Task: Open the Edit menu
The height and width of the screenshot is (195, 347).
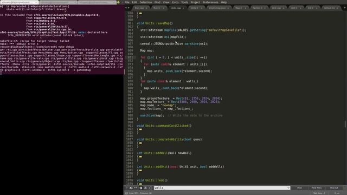Action: pyautogui.click(x=134, y=2)
